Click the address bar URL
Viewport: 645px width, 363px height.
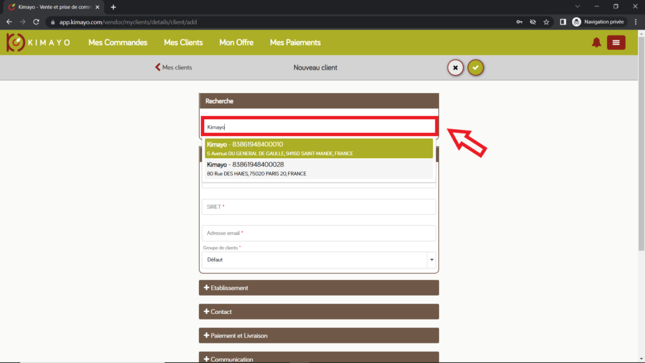coord(128,22)
